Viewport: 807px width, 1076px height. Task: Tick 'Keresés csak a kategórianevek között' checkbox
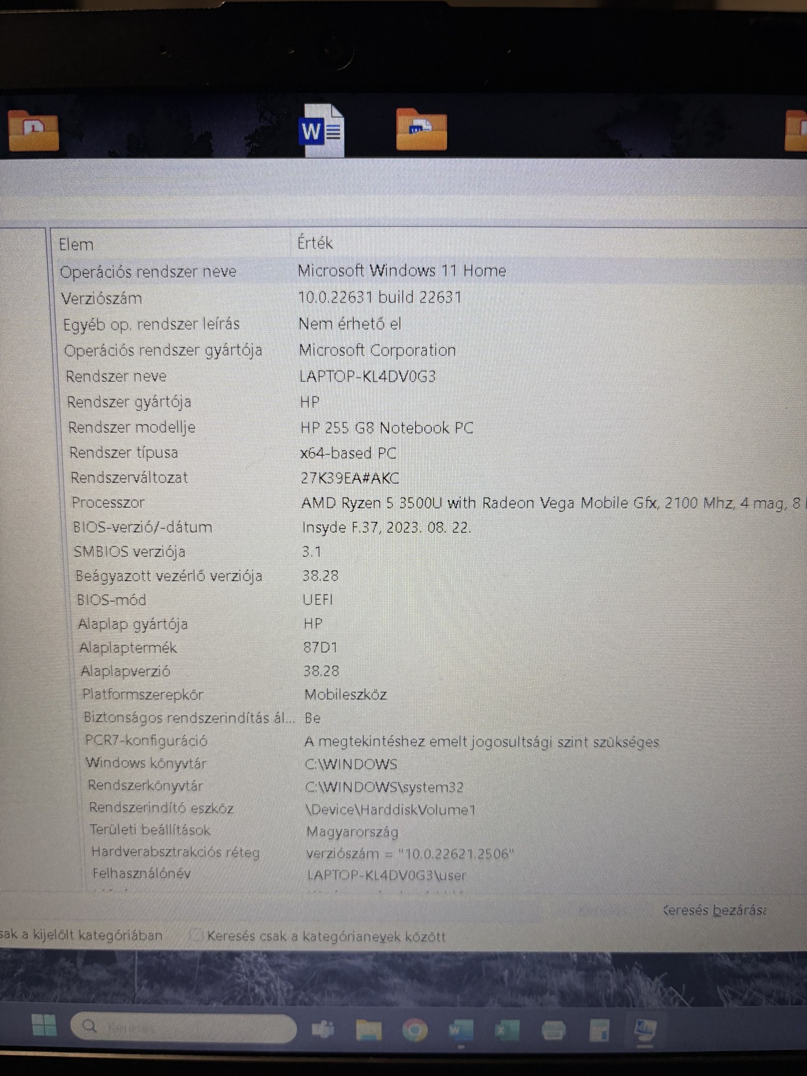pos(196,935)
